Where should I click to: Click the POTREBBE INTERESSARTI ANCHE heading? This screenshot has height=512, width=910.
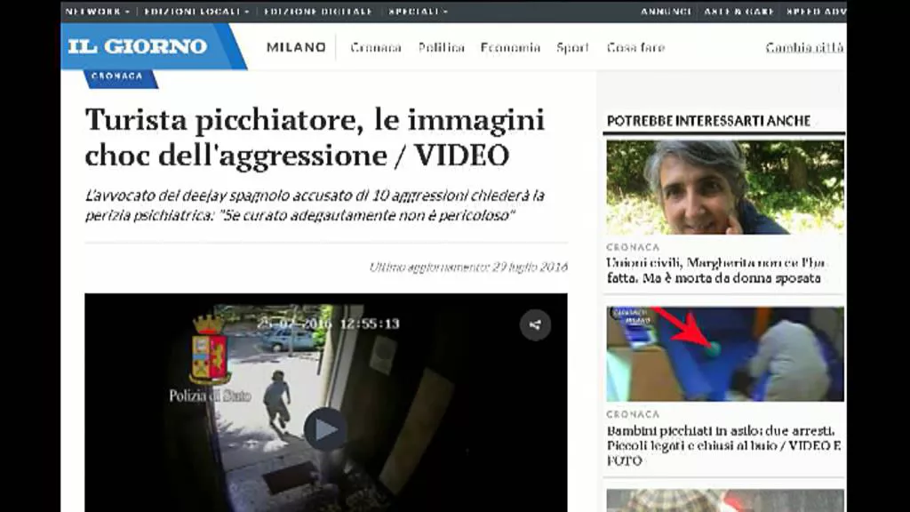[708, 121]
